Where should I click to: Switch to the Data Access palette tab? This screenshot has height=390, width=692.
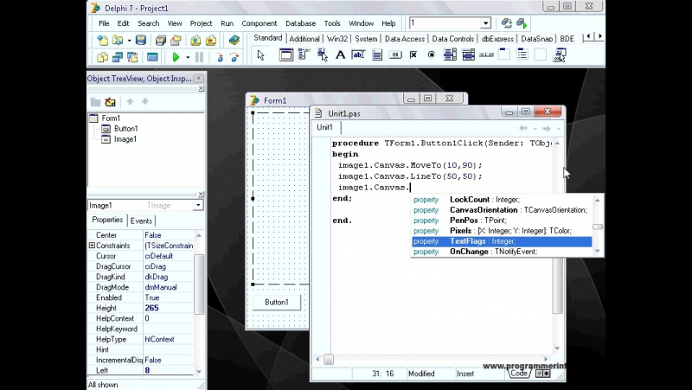pyautogui.click(x=405, y=39)
